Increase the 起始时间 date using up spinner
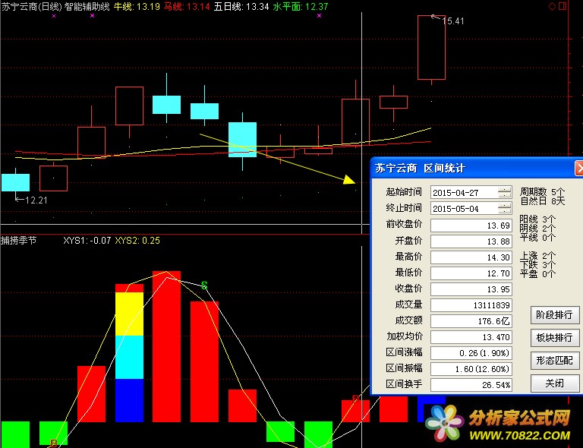The width and height of the screenshot is (583, 448). (505, 190)
